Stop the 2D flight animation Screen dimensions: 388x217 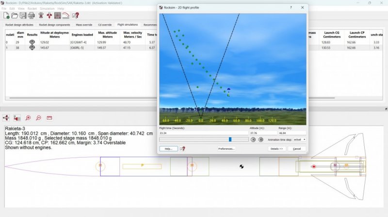coord(260,140)
